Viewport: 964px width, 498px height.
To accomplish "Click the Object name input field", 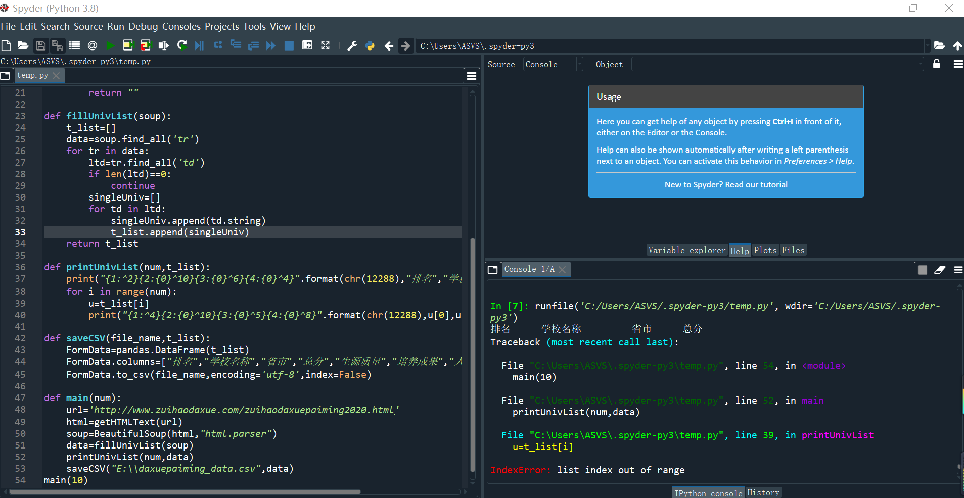I will tap(774, 64).
